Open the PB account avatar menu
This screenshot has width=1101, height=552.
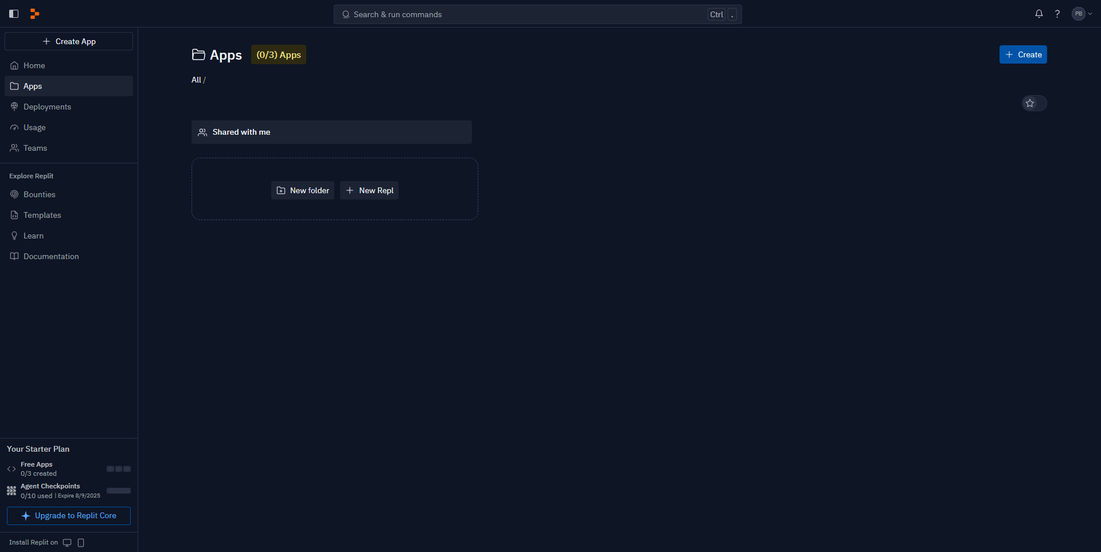click(1082, 14)
